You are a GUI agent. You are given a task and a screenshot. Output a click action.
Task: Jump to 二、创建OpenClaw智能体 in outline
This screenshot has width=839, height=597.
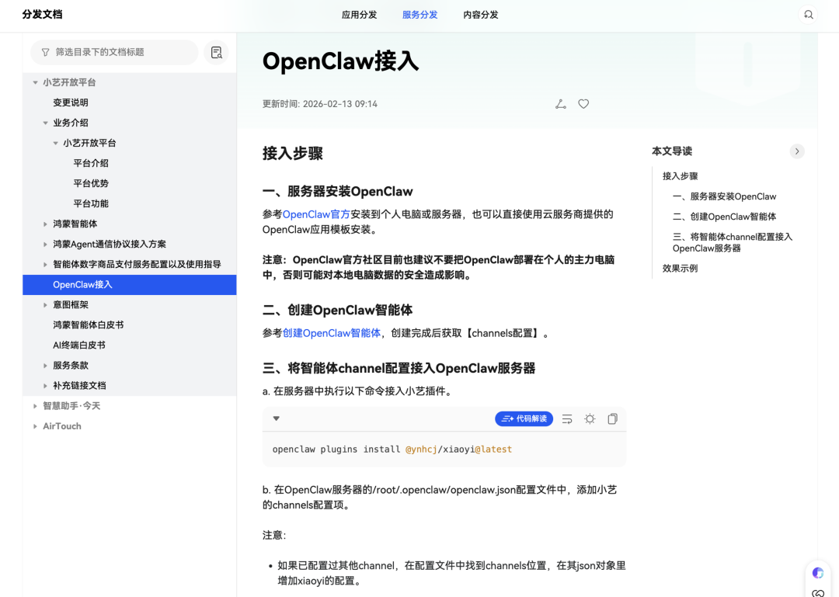(725, 217)
